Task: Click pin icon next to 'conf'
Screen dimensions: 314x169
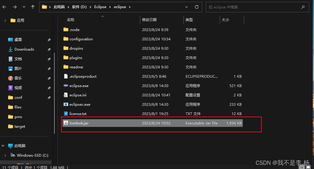Action: 49,98
